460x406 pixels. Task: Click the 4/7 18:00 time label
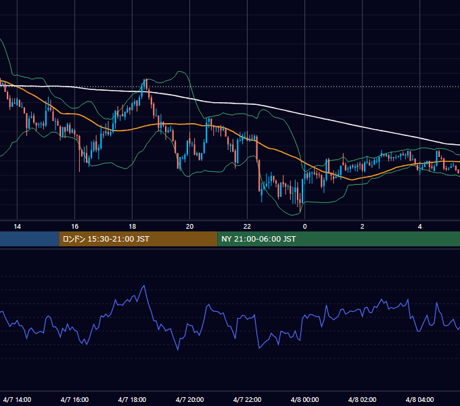click(x=133, y=399)
